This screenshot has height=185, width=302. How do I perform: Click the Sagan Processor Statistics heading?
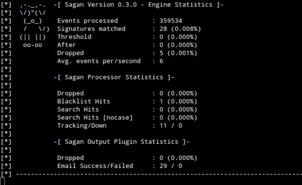114,77
